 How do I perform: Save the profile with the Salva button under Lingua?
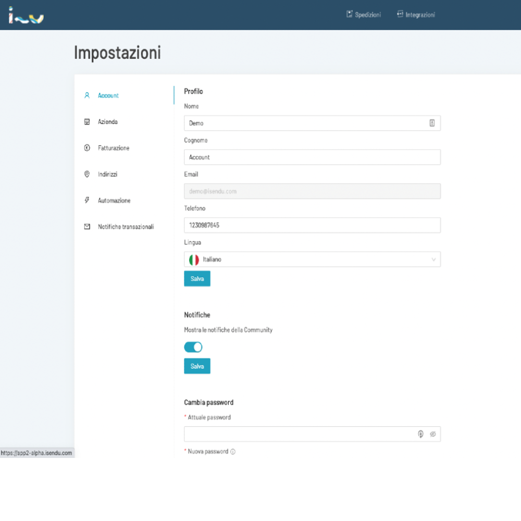click(x=197, y=278)
